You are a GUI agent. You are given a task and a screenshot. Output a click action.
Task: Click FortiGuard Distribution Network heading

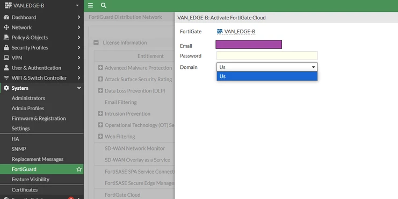pyautogui.click(x=125, y=17)
